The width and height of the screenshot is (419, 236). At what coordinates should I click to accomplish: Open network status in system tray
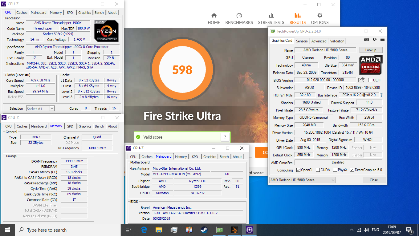pyautogui.click(x=359, y=230)
